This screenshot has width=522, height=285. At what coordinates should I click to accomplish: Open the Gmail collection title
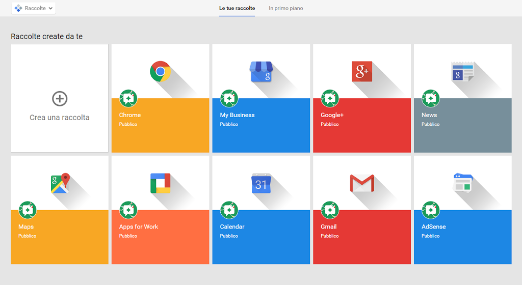tap(329, 226)
